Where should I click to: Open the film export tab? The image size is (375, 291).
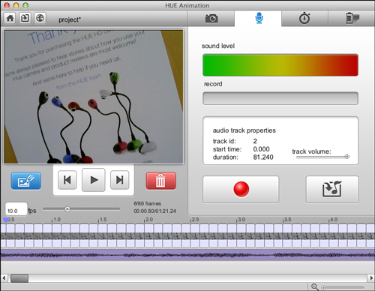[352, 19]
